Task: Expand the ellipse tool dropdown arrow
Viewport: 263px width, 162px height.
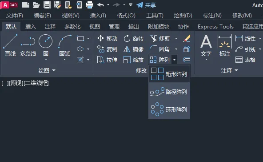Action: pyautogui.click(x=88, y=49)
